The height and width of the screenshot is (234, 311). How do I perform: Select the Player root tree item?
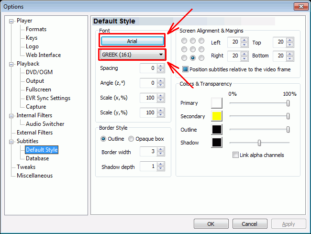click(x=24, y=21)
